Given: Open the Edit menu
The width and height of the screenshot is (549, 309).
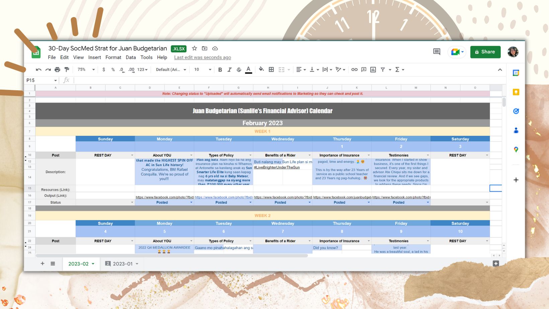Looking at the screenshot, I should click(64, 57).
